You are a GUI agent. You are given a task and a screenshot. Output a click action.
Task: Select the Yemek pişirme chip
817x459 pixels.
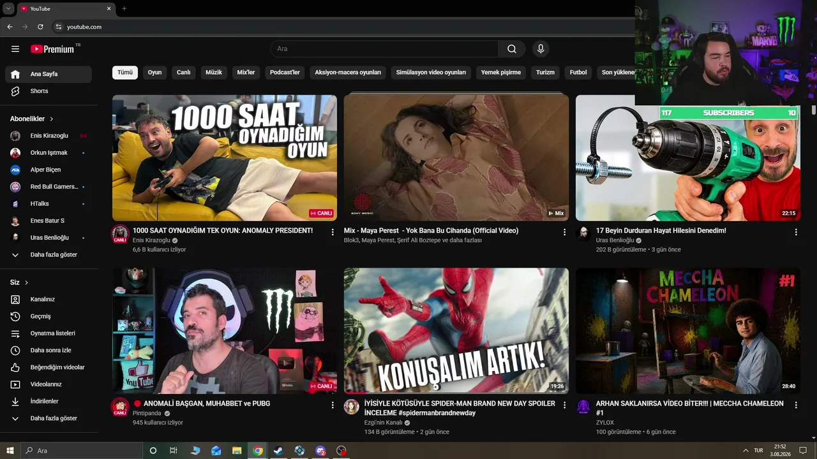tap(501, 73)
